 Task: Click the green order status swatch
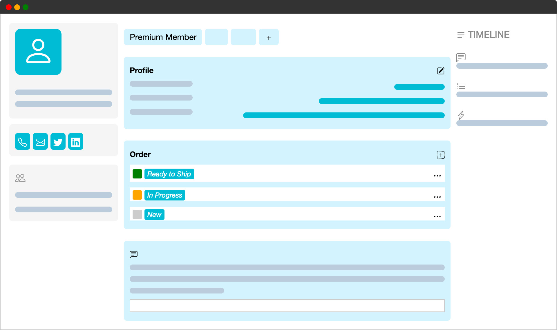point(137,174)
